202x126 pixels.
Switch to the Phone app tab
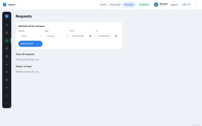[x=115, y=5]
